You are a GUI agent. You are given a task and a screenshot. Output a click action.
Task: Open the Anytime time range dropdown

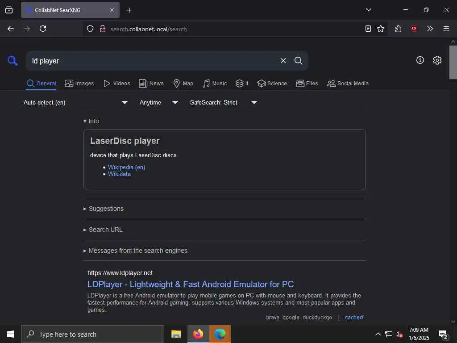pos(159,102)
